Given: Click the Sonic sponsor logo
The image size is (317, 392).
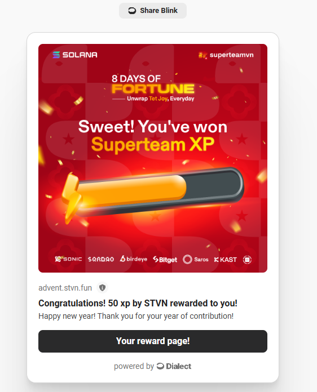Looking at the screenshot, I should pyautogui.click(x=68, y=259).
